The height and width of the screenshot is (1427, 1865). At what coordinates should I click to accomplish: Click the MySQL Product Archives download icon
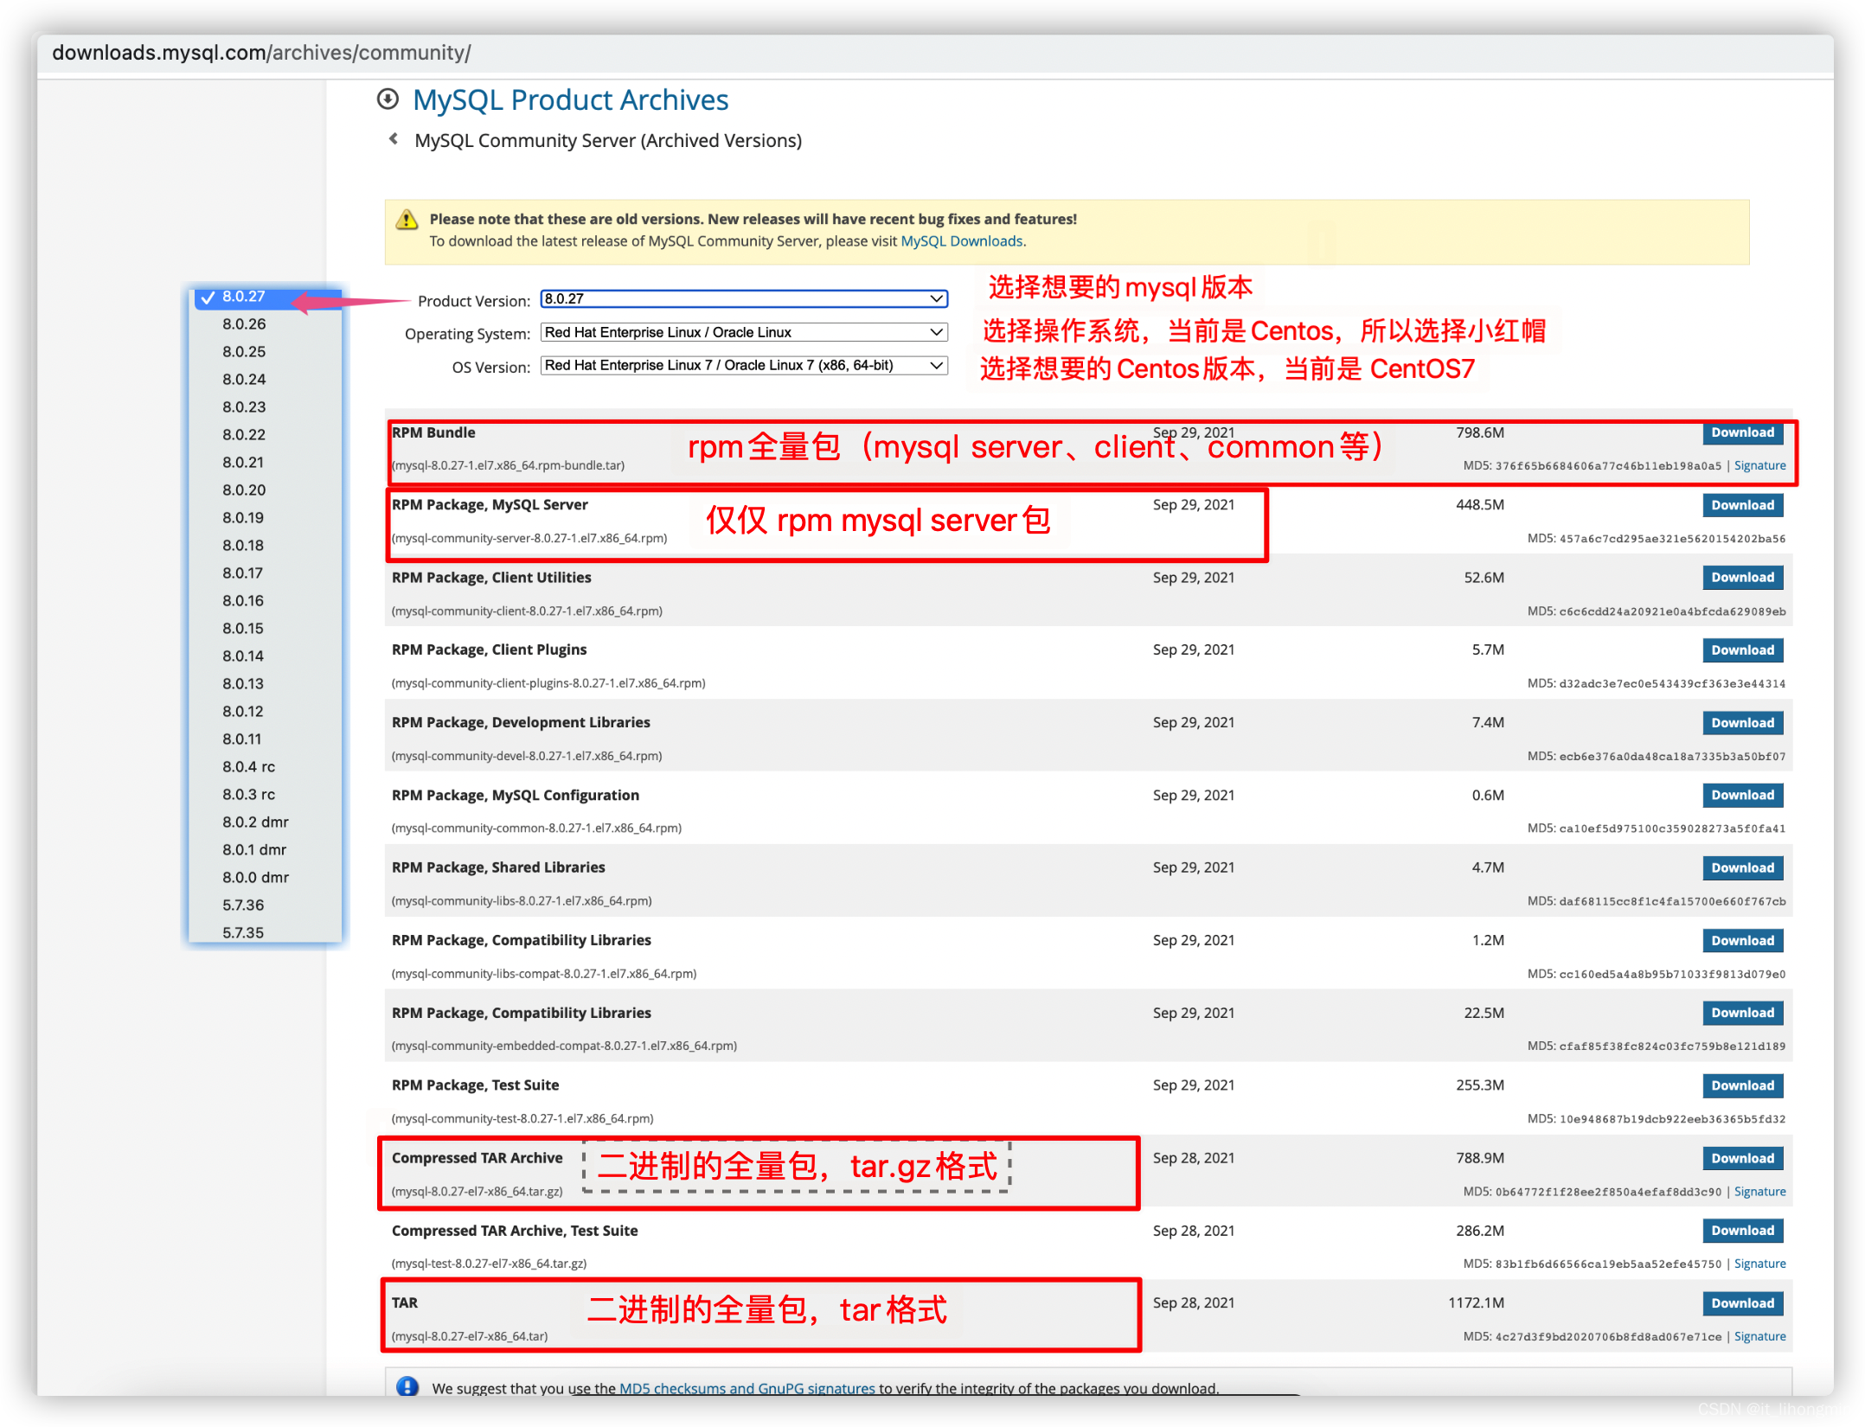point(388,99)
